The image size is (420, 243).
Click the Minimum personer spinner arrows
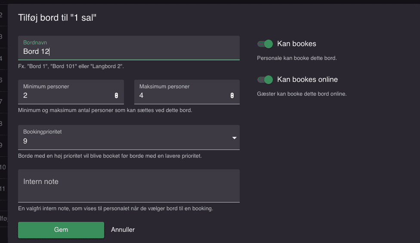click(116, 96)
